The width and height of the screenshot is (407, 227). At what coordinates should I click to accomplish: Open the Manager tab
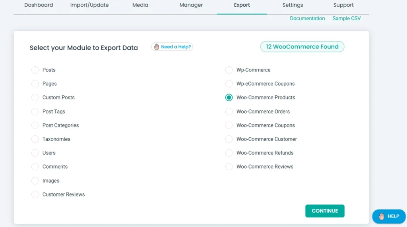[191, 5]
